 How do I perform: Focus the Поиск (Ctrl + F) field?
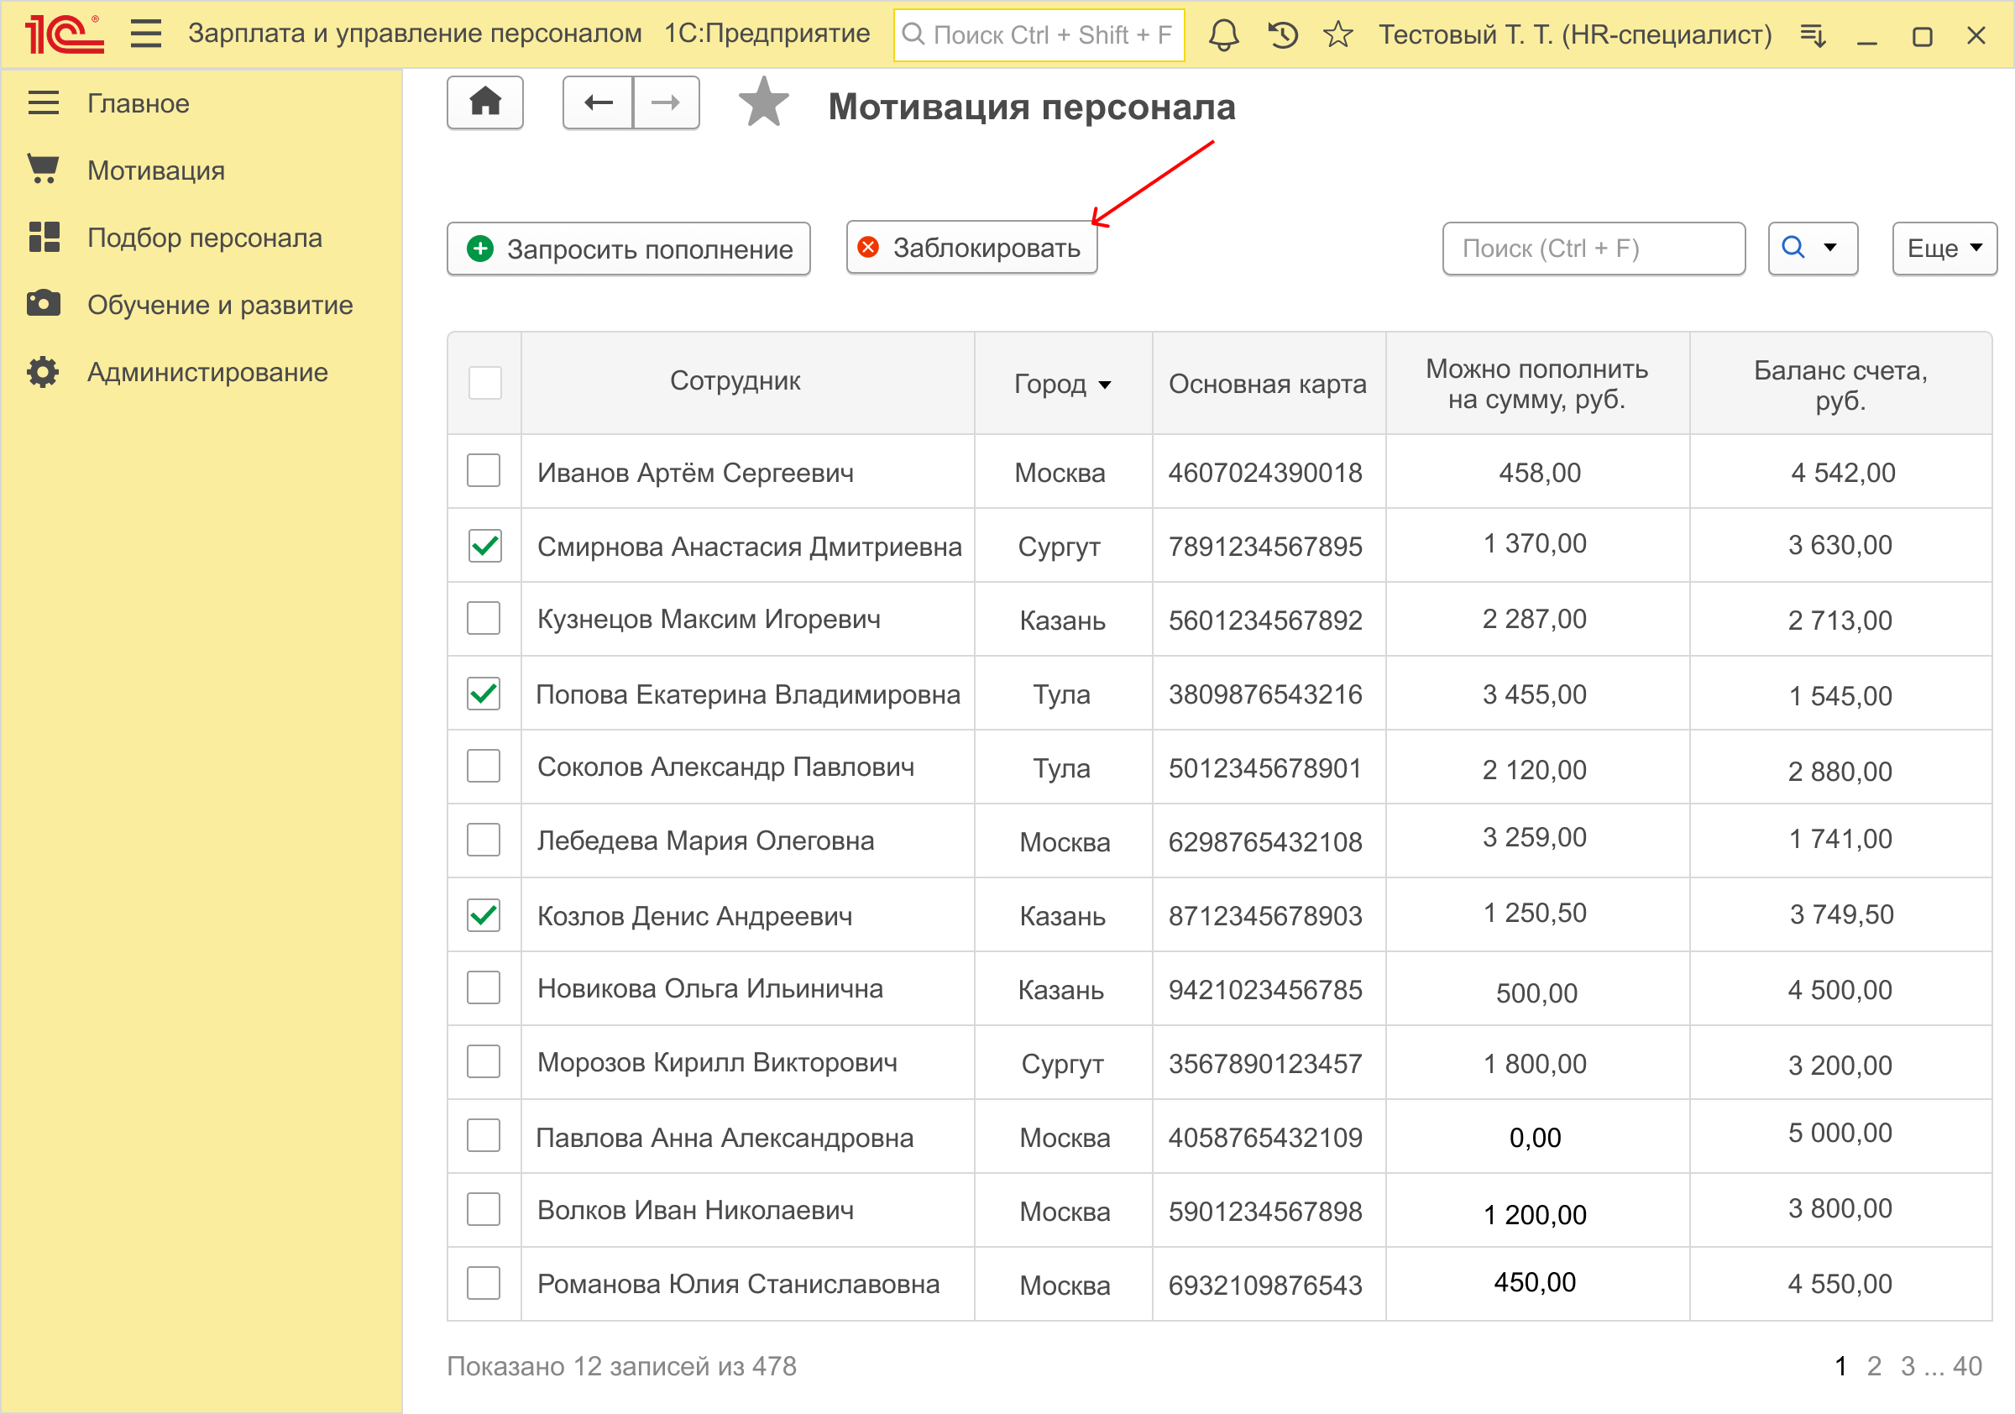pyautogui.click(x=1592, y=249)
